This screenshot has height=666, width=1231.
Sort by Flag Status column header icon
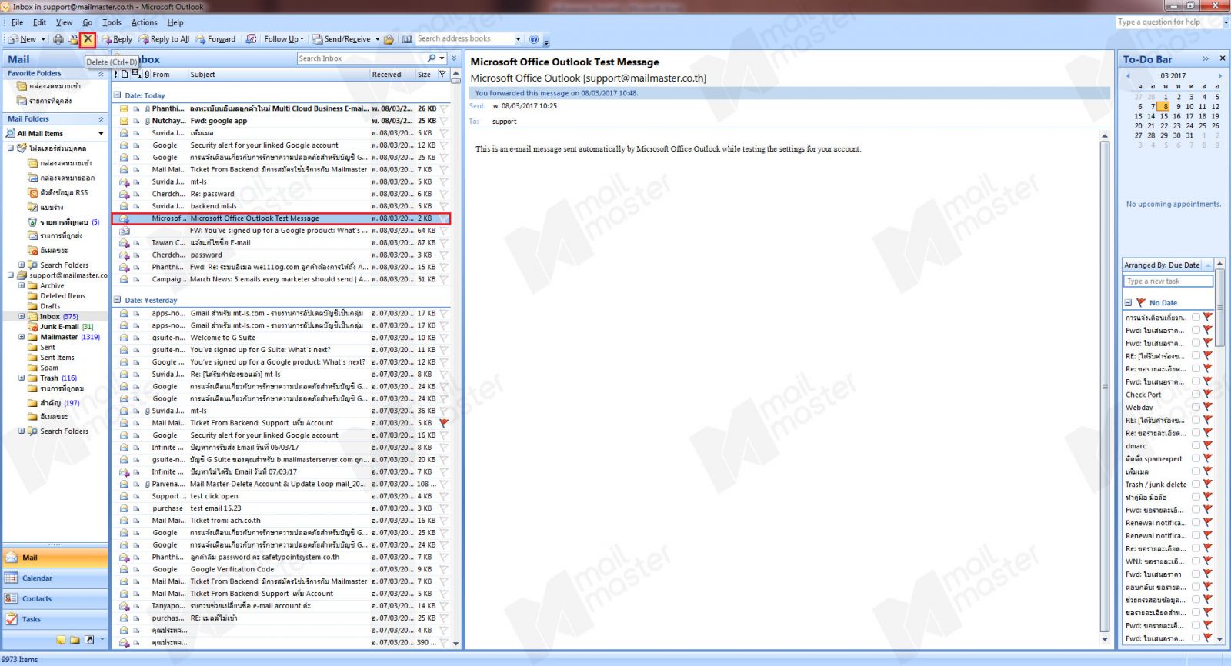(x=442, y=75)
